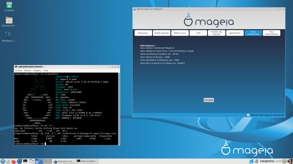Open the Mageia start menu in the taskbar
Viewport: 293px width, 164px height.
tap(3, 161)
